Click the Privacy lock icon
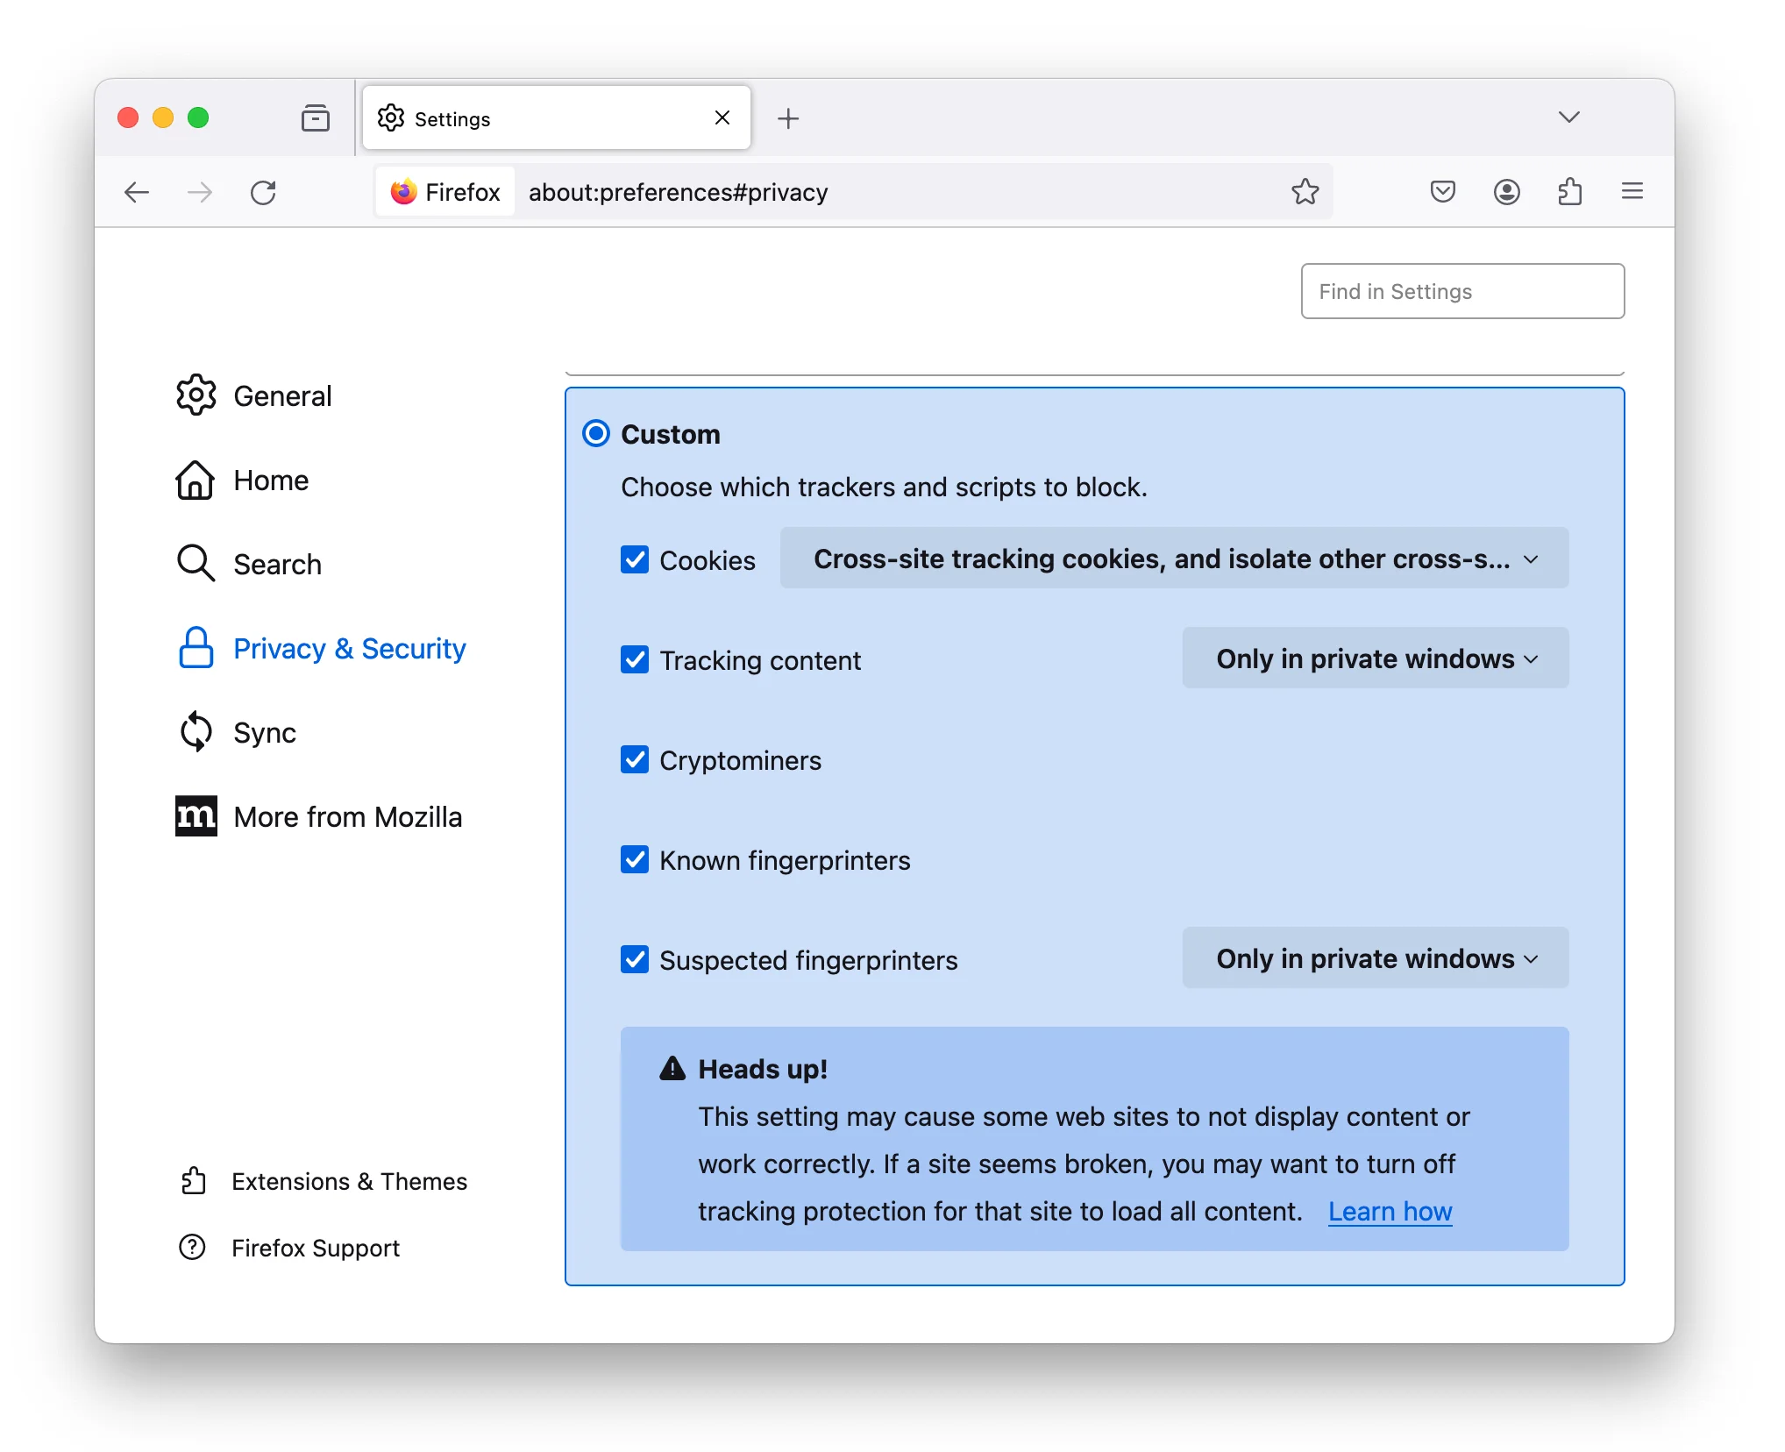This screenshot has height=1452, width=1785. tap(196, 648)
